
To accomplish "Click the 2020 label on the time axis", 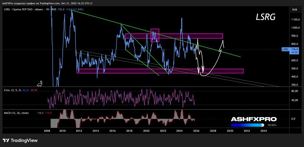I will coord(146,131).
